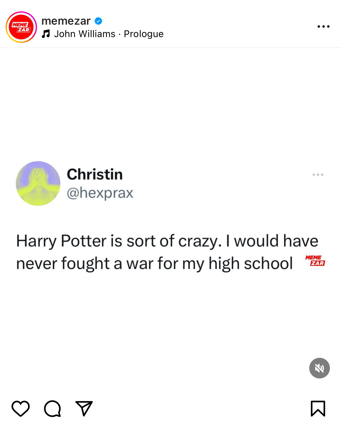Image resolution: width=341 pixels, height=424 pixels.
Task: Tap the Meme Zar watermark logo
Action: 315,261
